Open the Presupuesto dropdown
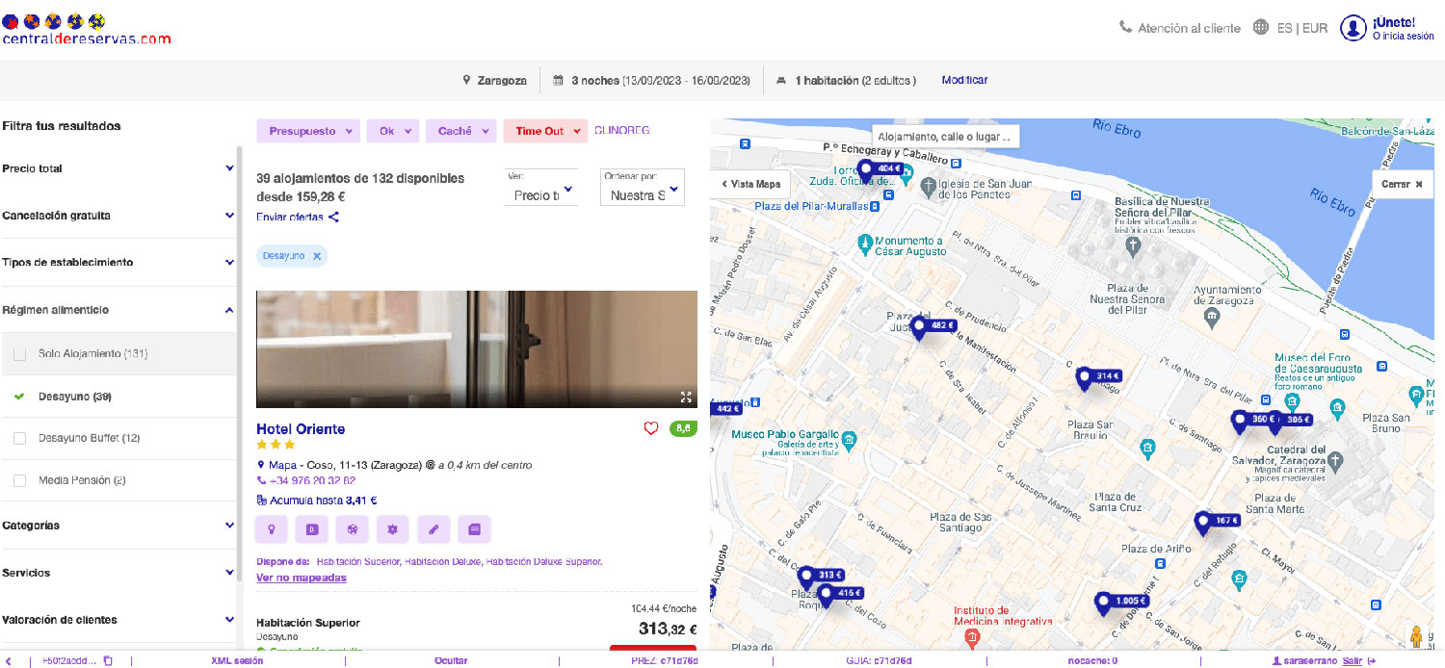The height and width of the screenshot is (668, 1445). coord(308,131)
